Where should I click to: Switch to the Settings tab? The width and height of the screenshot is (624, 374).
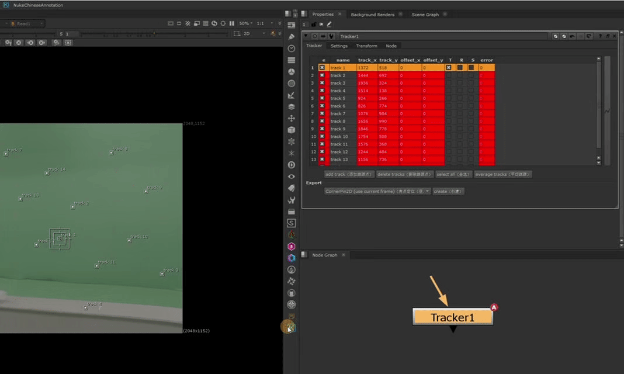[339, 46]
